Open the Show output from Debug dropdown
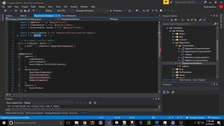 pyautogui.click(x=48, y=103)
